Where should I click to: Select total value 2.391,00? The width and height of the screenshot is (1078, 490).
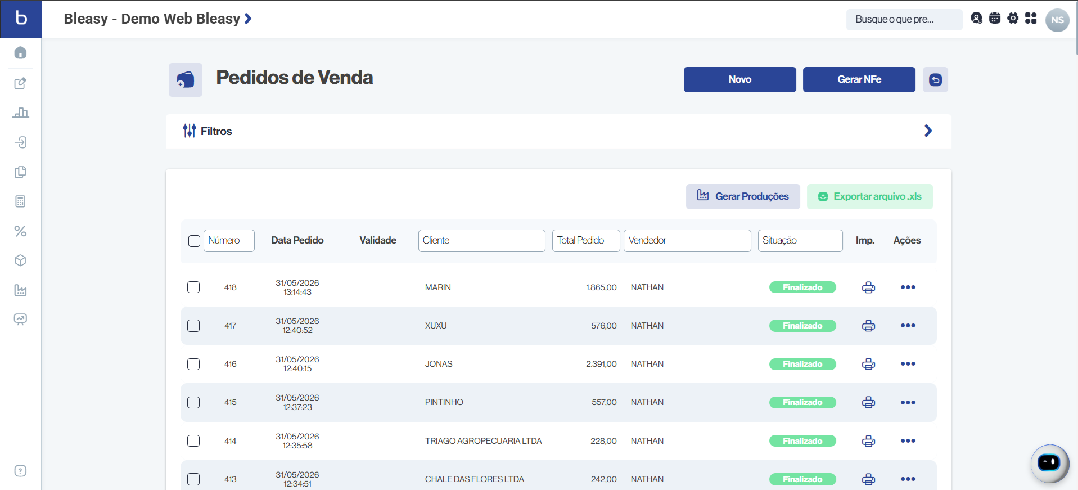(601, 364)
